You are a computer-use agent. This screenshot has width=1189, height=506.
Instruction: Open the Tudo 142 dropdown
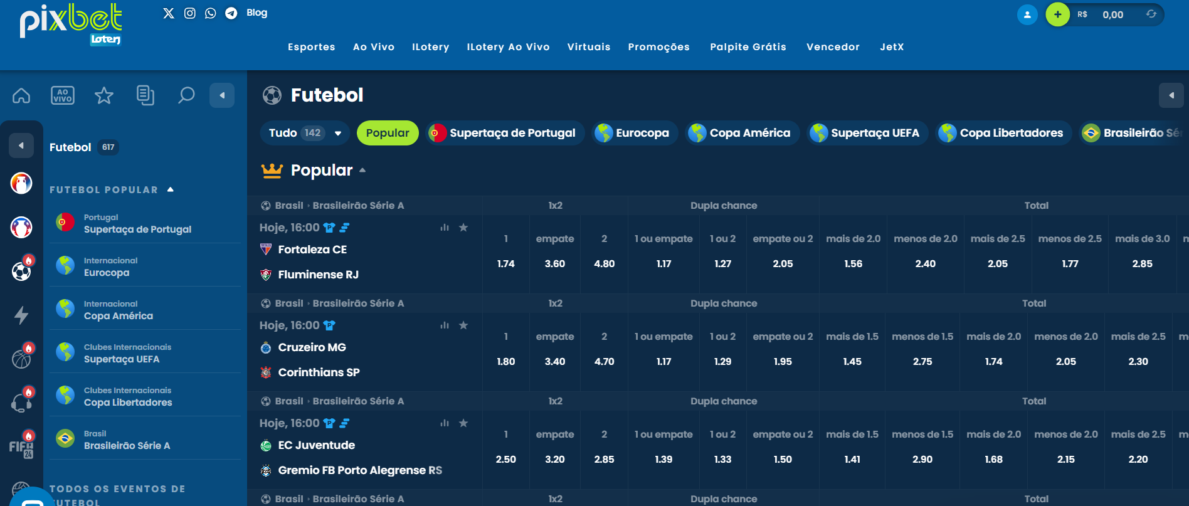pos(305,133)
